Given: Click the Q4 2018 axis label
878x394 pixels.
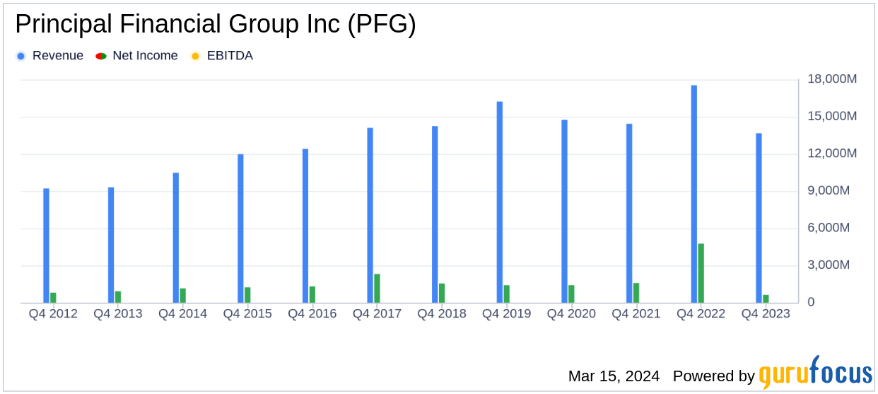Looking at the screenshot, I should tap(442, 313).
